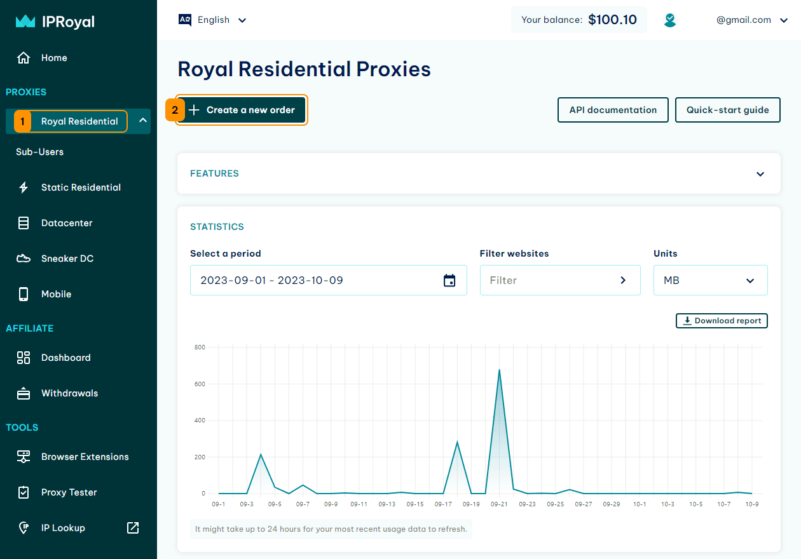Expand the FEATURES section chevron

[760, 174]
